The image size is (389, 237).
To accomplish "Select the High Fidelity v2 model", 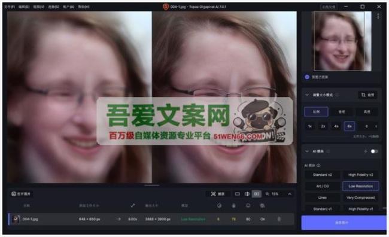I will [x=360, y=175].
